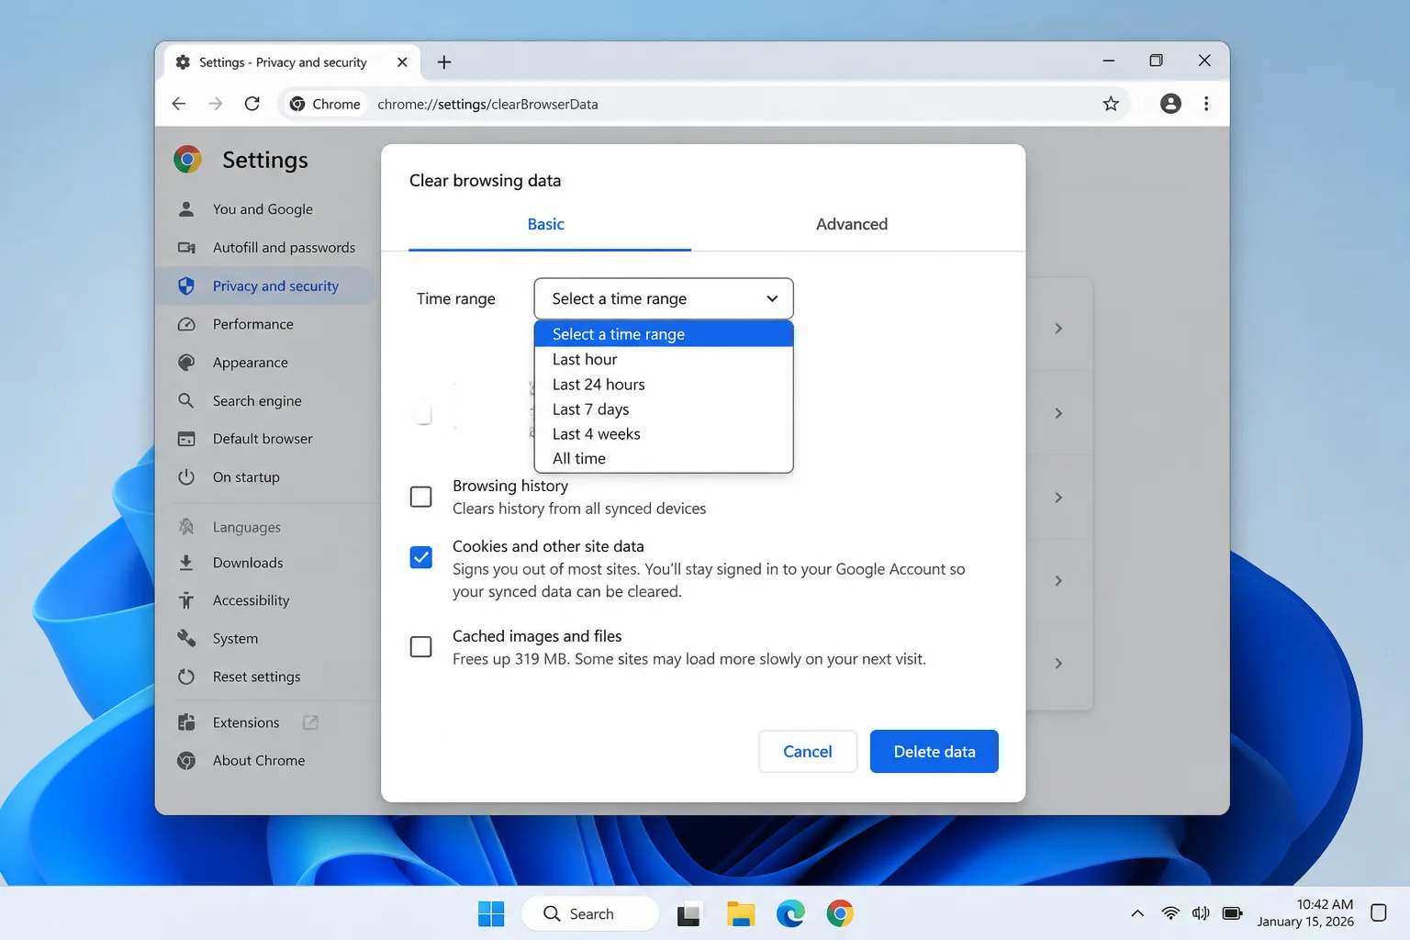The height and width of the screenshot is (940, 1410).
Task: Click the volume speaker tray icon
Action: (1201, 913)
